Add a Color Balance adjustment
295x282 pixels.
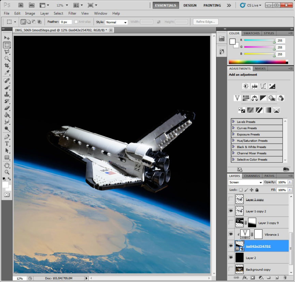click(254, 98)
